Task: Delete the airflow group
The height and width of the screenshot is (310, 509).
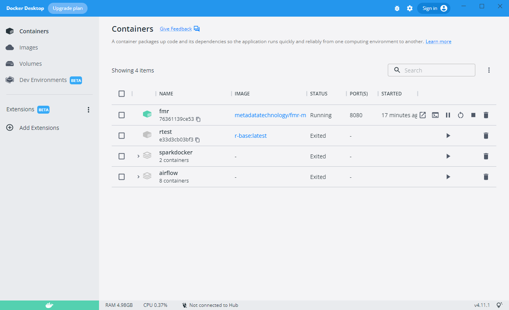Action: (x=486, y=177)
